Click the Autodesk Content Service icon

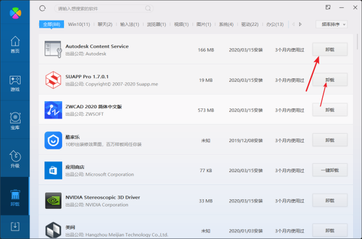53,49
